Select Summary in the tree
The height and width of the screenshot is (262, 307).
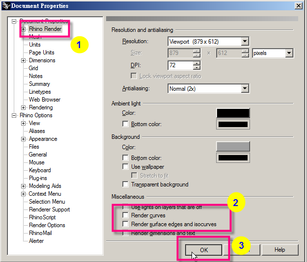pyautogui.click(x=39, y=84)
